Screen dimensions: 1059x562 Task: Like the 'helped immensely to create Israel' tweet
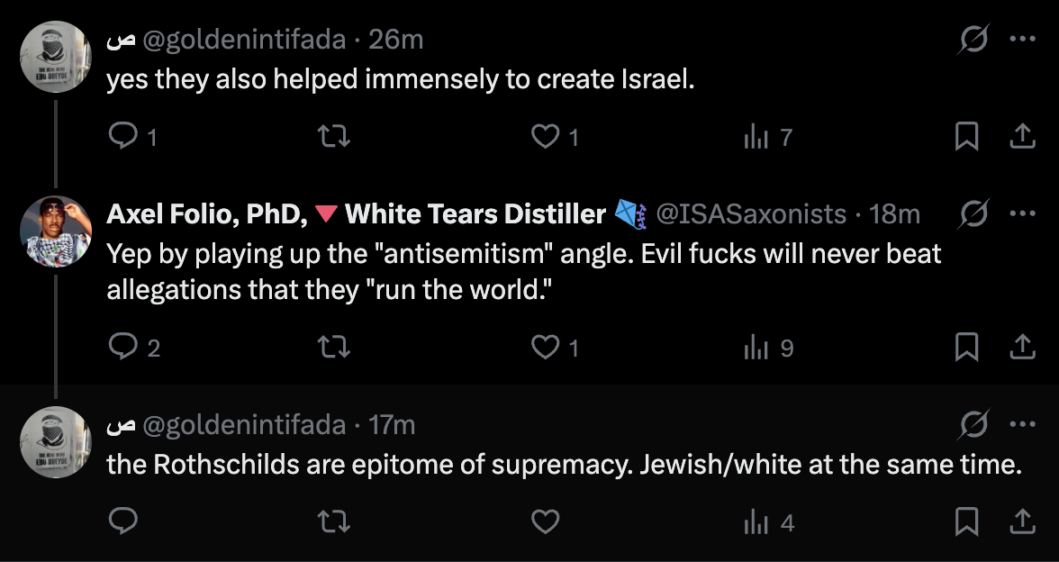point(545,136)
